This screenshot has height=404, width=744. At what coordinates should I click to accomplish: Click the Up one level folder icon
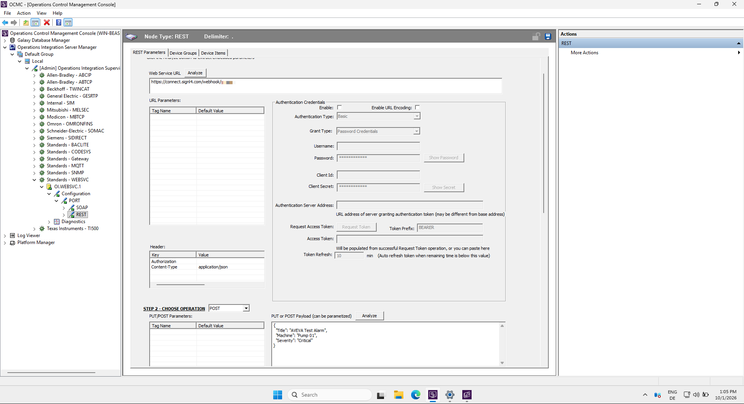[26, 22]
